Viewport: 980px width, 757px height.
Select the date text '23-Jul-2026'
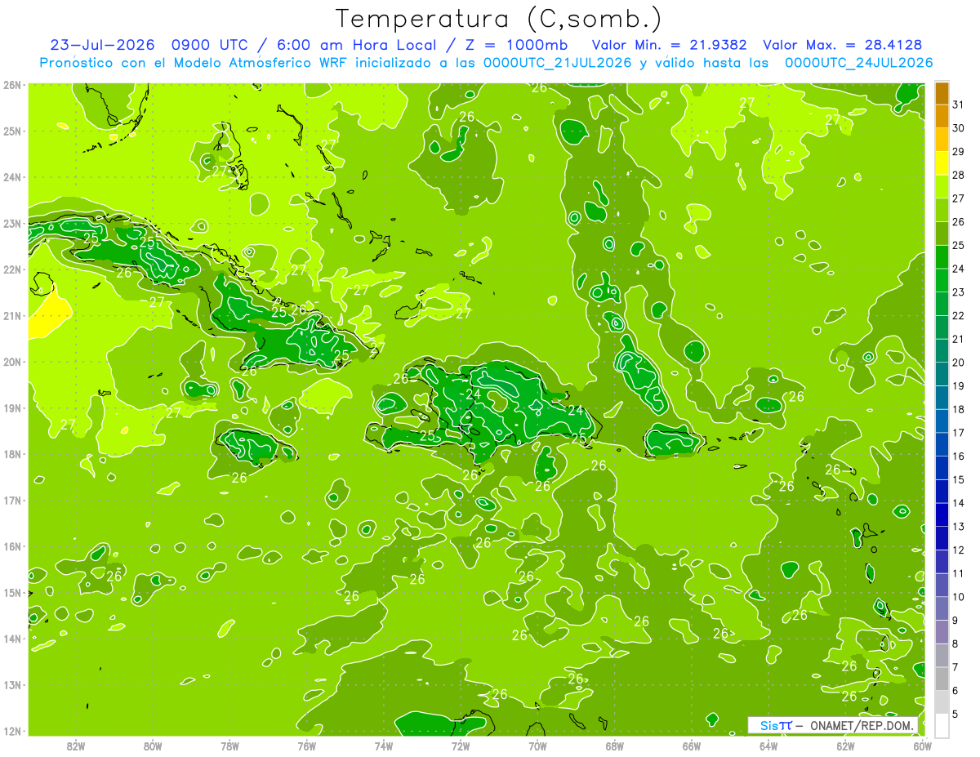pyautogui.click(x=101, y=45)
